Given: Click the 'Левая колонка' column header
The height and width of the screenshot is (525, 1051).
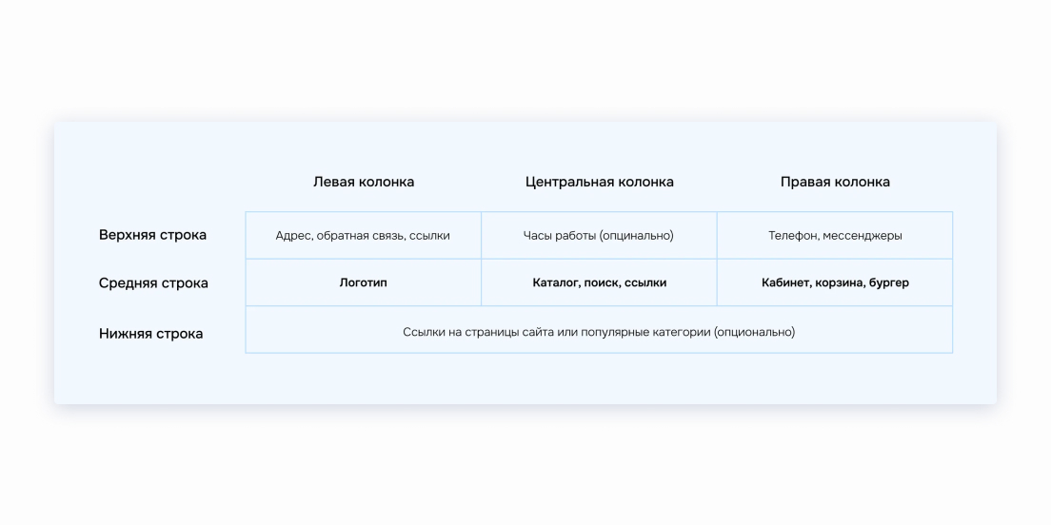Looking at the screenshot, I should point(364,182).
